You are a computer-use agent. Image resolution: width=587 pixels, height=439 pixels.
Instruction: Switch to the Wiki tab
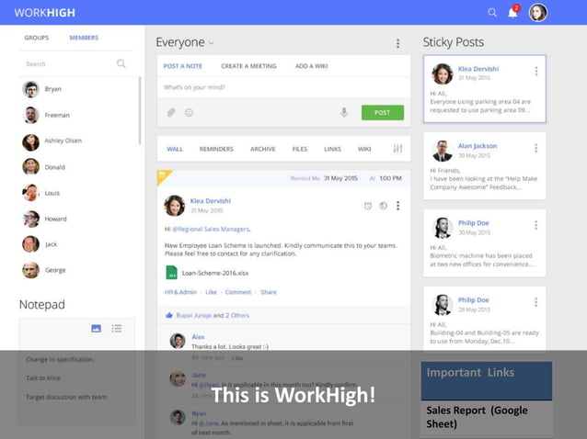pyautogui.click(x=364, y=149)
